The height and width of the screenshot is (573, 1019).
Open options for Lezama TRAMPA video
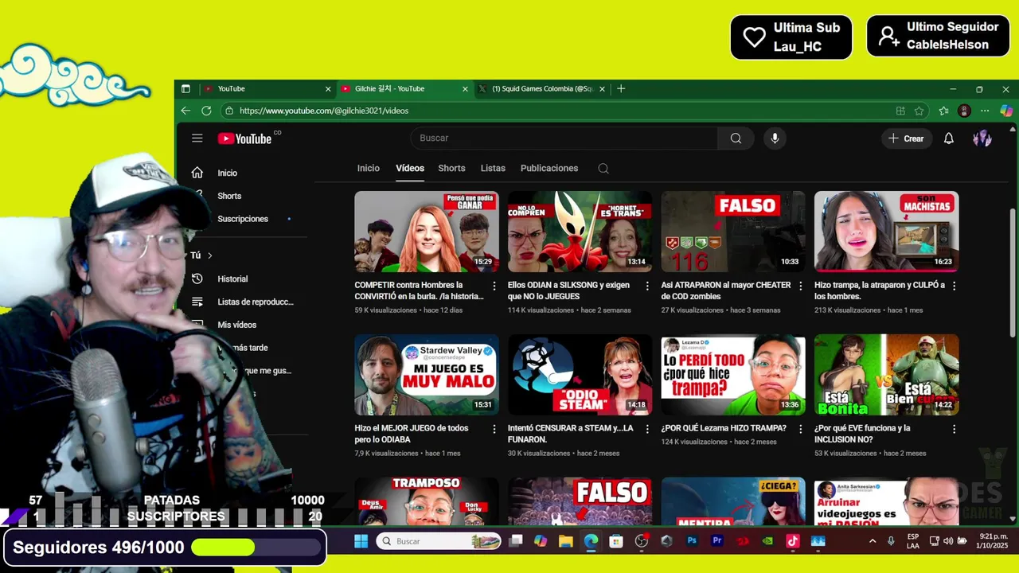801,429
